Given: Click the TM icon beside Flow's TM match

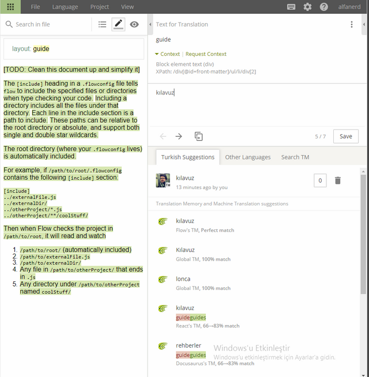Looking at the screenshot, I should click(163, 221).
